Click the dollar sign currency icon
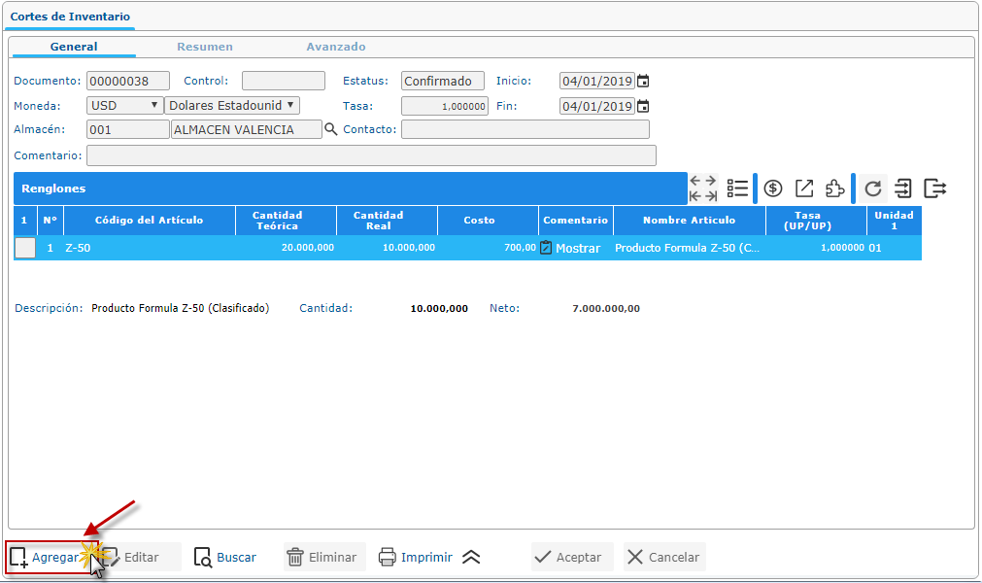This screenshot has height=583, width=982. pyautogui.click(x=773, y=189)
